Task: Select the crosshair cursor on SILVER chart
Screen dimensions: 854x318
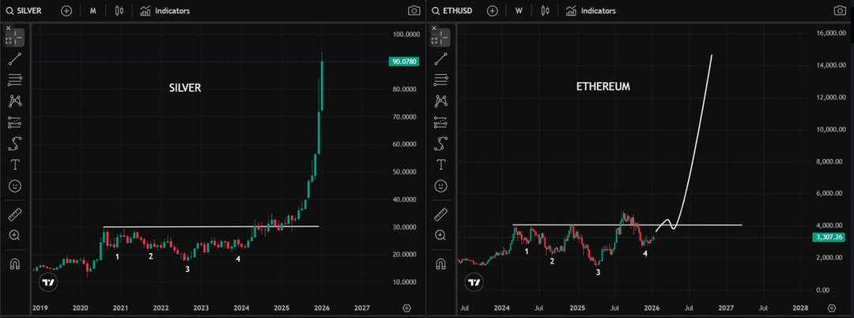Action: coord(15,37)
